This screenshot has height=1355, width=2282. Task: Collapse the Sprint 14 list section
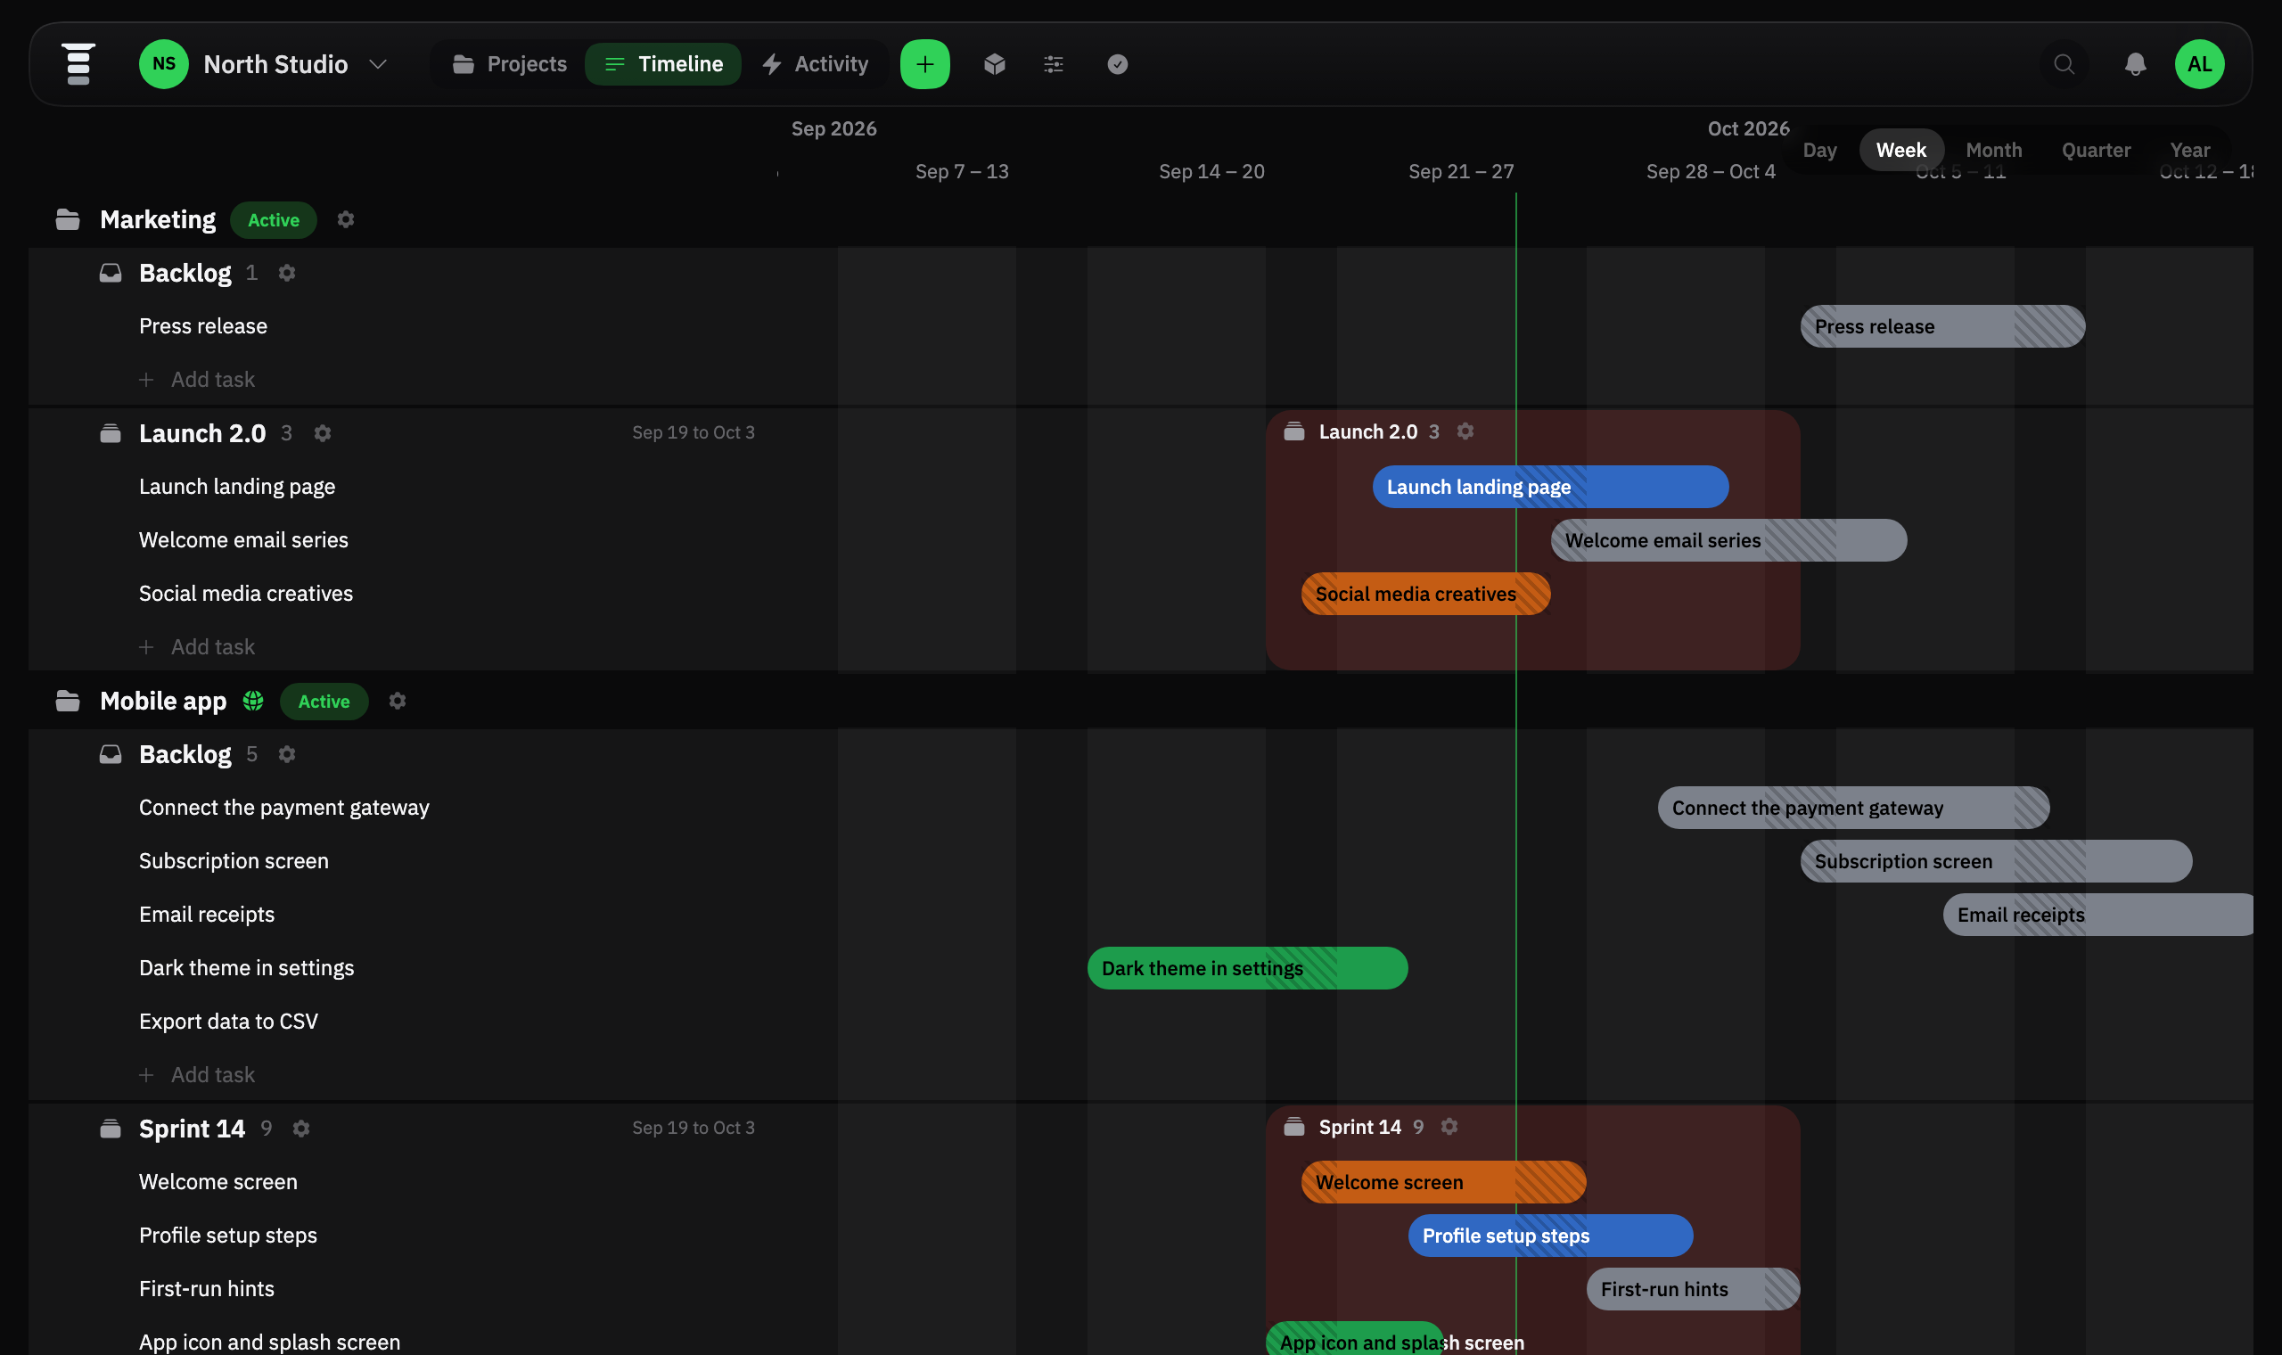[111, 1129]
